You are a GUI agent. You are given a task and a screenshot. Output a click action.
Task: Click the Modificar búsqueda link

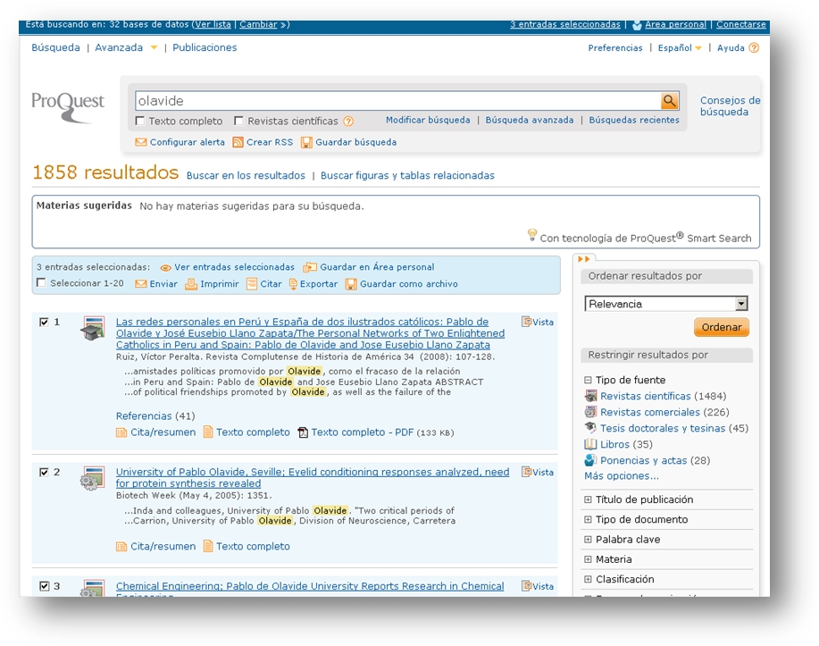pyautogui.click(x=428, y=121)
